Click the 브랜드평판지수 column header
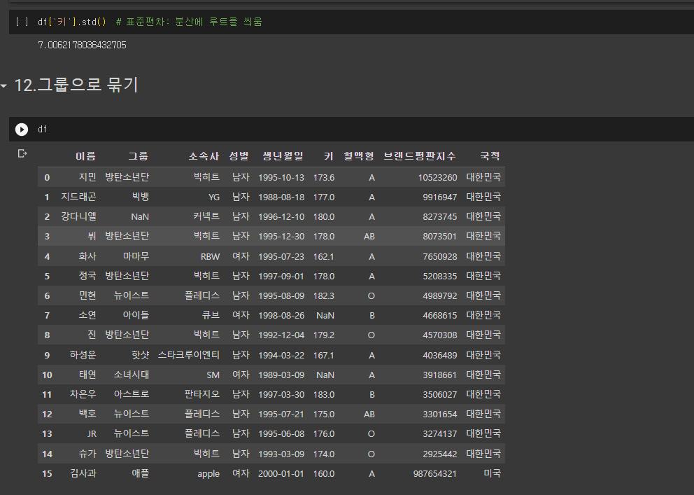Screen dimensions: 694x495 click(x=420, y=156)
